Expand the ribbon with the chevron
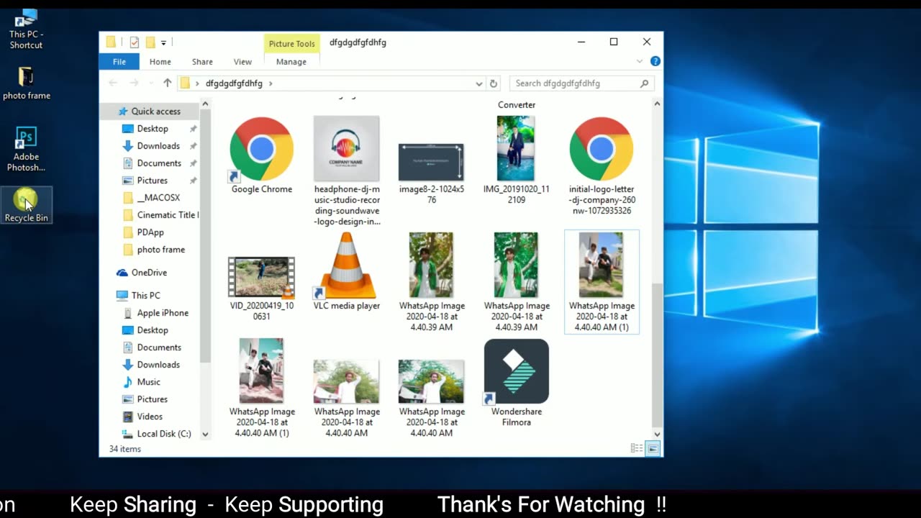 pyautogui.click(x=640, y=62)
